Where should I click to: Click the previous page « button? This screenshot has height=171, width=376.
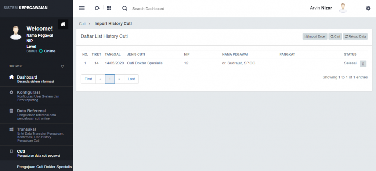pyautogui.click(x=100, y=79)
